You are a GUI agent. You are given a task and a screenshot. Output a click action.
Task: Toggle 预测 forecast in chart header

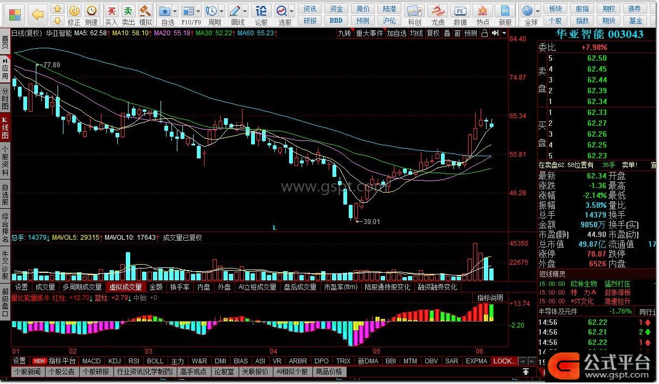click(471, 33)
